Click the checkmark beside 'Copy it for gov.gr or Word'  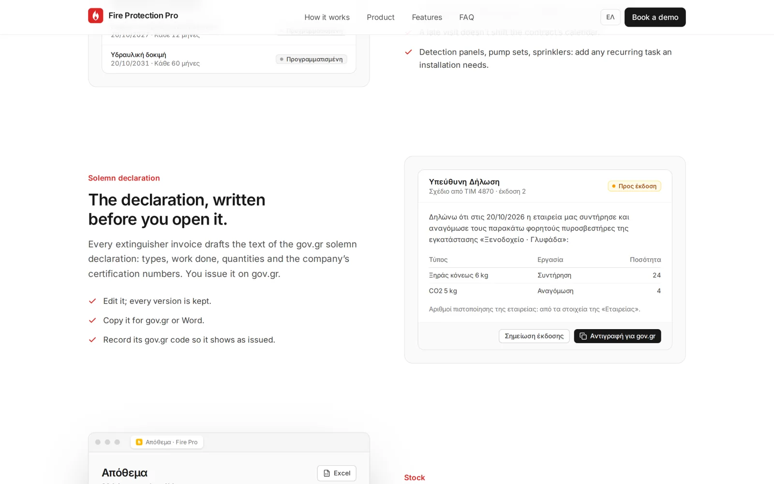(x=92, y=320)
